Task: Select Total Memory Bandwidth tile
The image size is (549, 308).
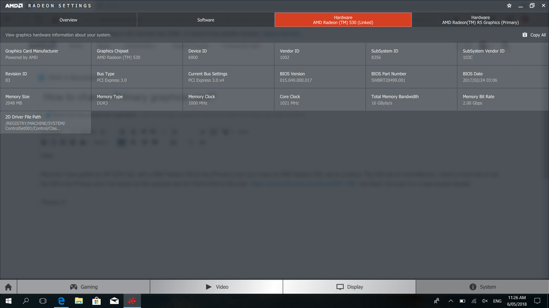Action: pos(412,100)
